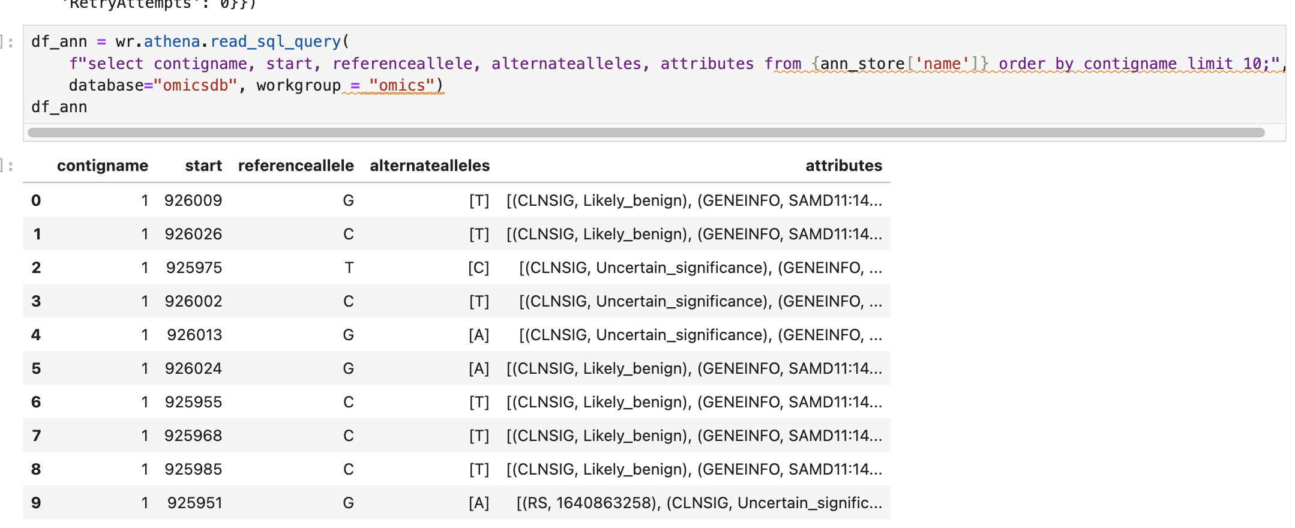Click the "omics" workgroup string in code
This screenshot has width=1295, height=528.
(x=401, y=85)
